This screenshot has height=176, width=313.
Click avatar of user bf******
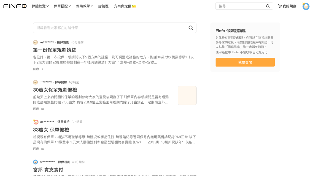point(35,82)
